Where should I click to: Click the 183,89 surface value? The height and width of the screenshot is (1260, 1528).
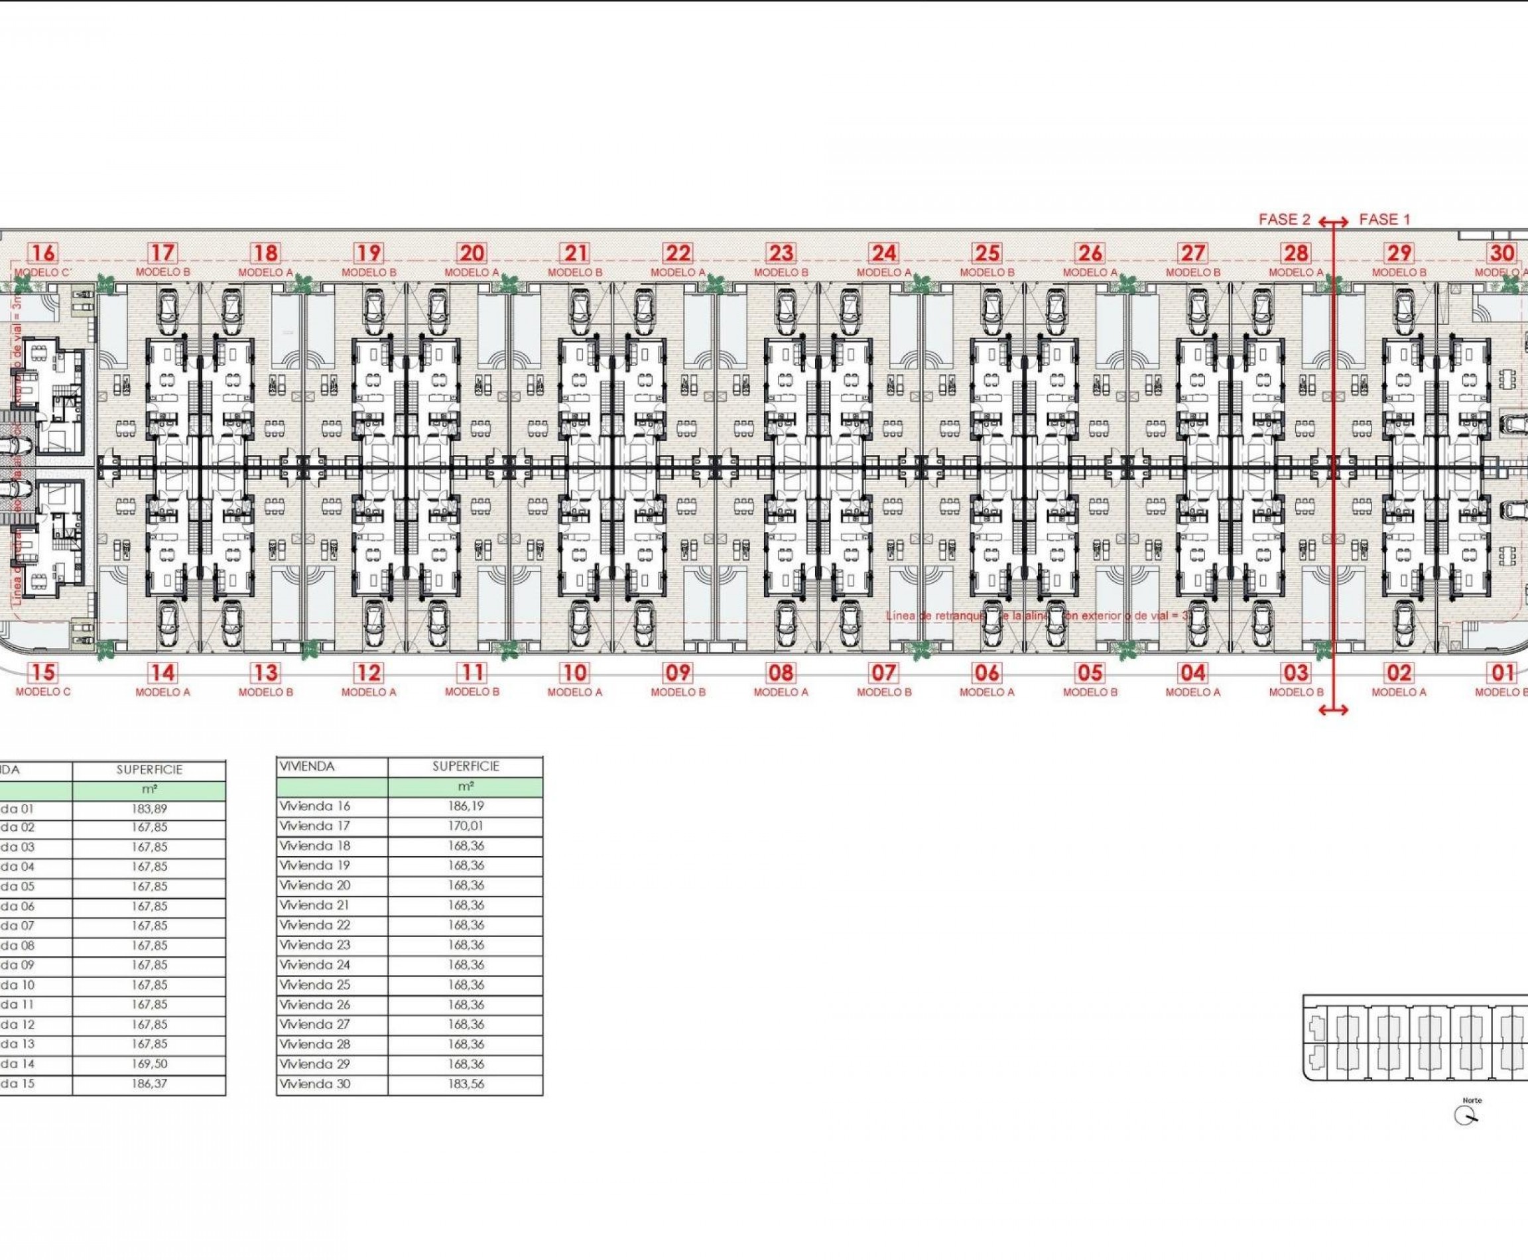coord(149,808)
